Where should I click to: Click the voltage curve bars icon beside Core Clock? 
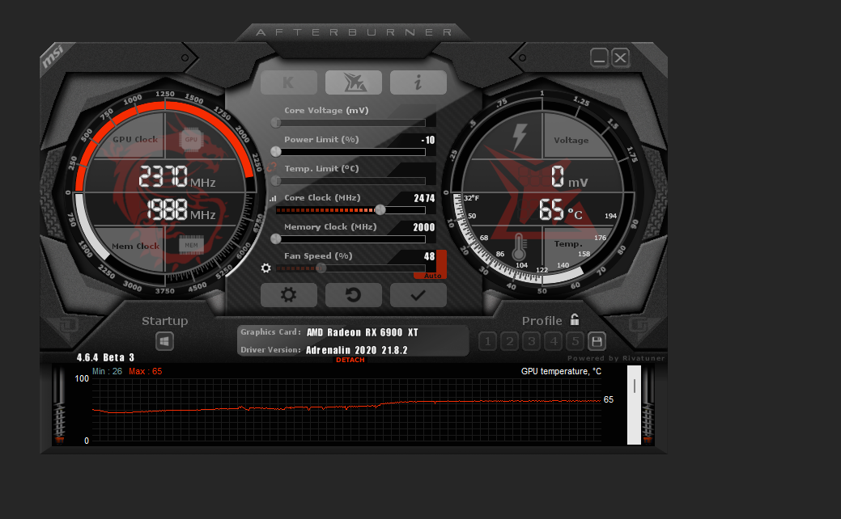(273, 198)
